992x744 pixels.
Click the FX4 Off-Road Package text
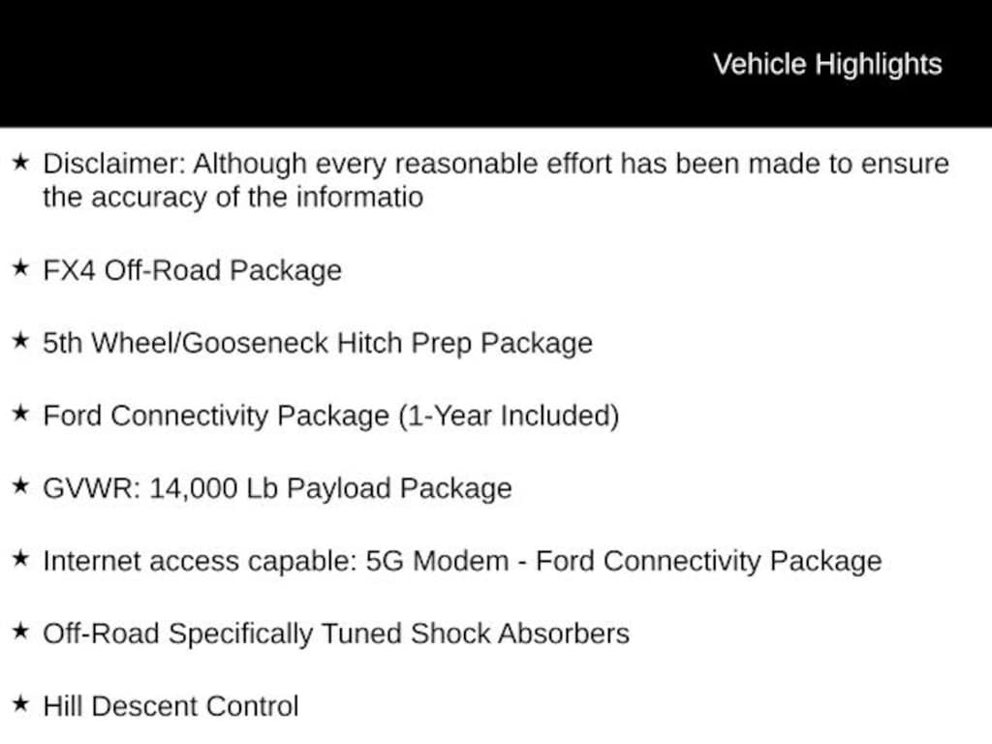193,271
